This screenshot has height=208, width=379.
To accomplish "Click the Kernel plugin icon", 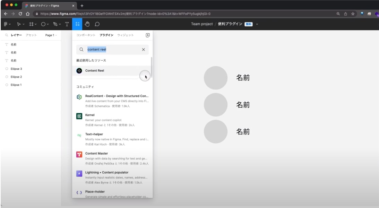I will point(79,116).
